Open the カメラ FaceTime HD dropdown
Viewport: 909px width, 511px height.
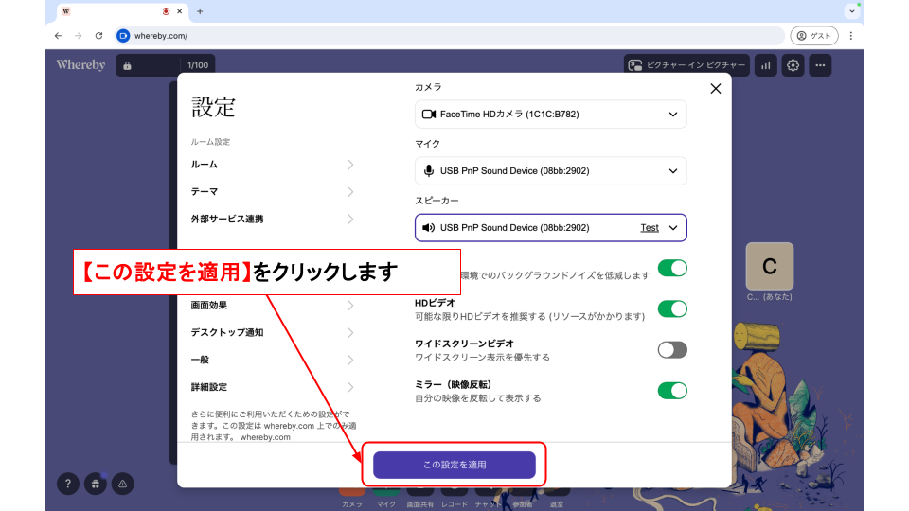click(x=550, y=115)
